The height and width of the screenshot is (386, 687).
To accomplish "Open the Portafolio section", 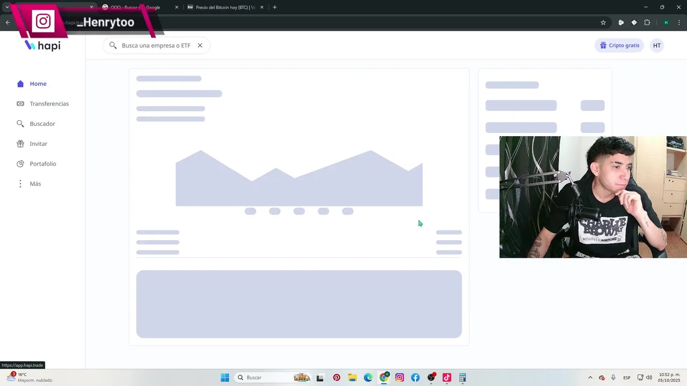I will [36, 164].
